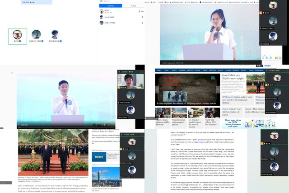Click the Eiffel avatar beside the girl speaker video

pos(273,21)
